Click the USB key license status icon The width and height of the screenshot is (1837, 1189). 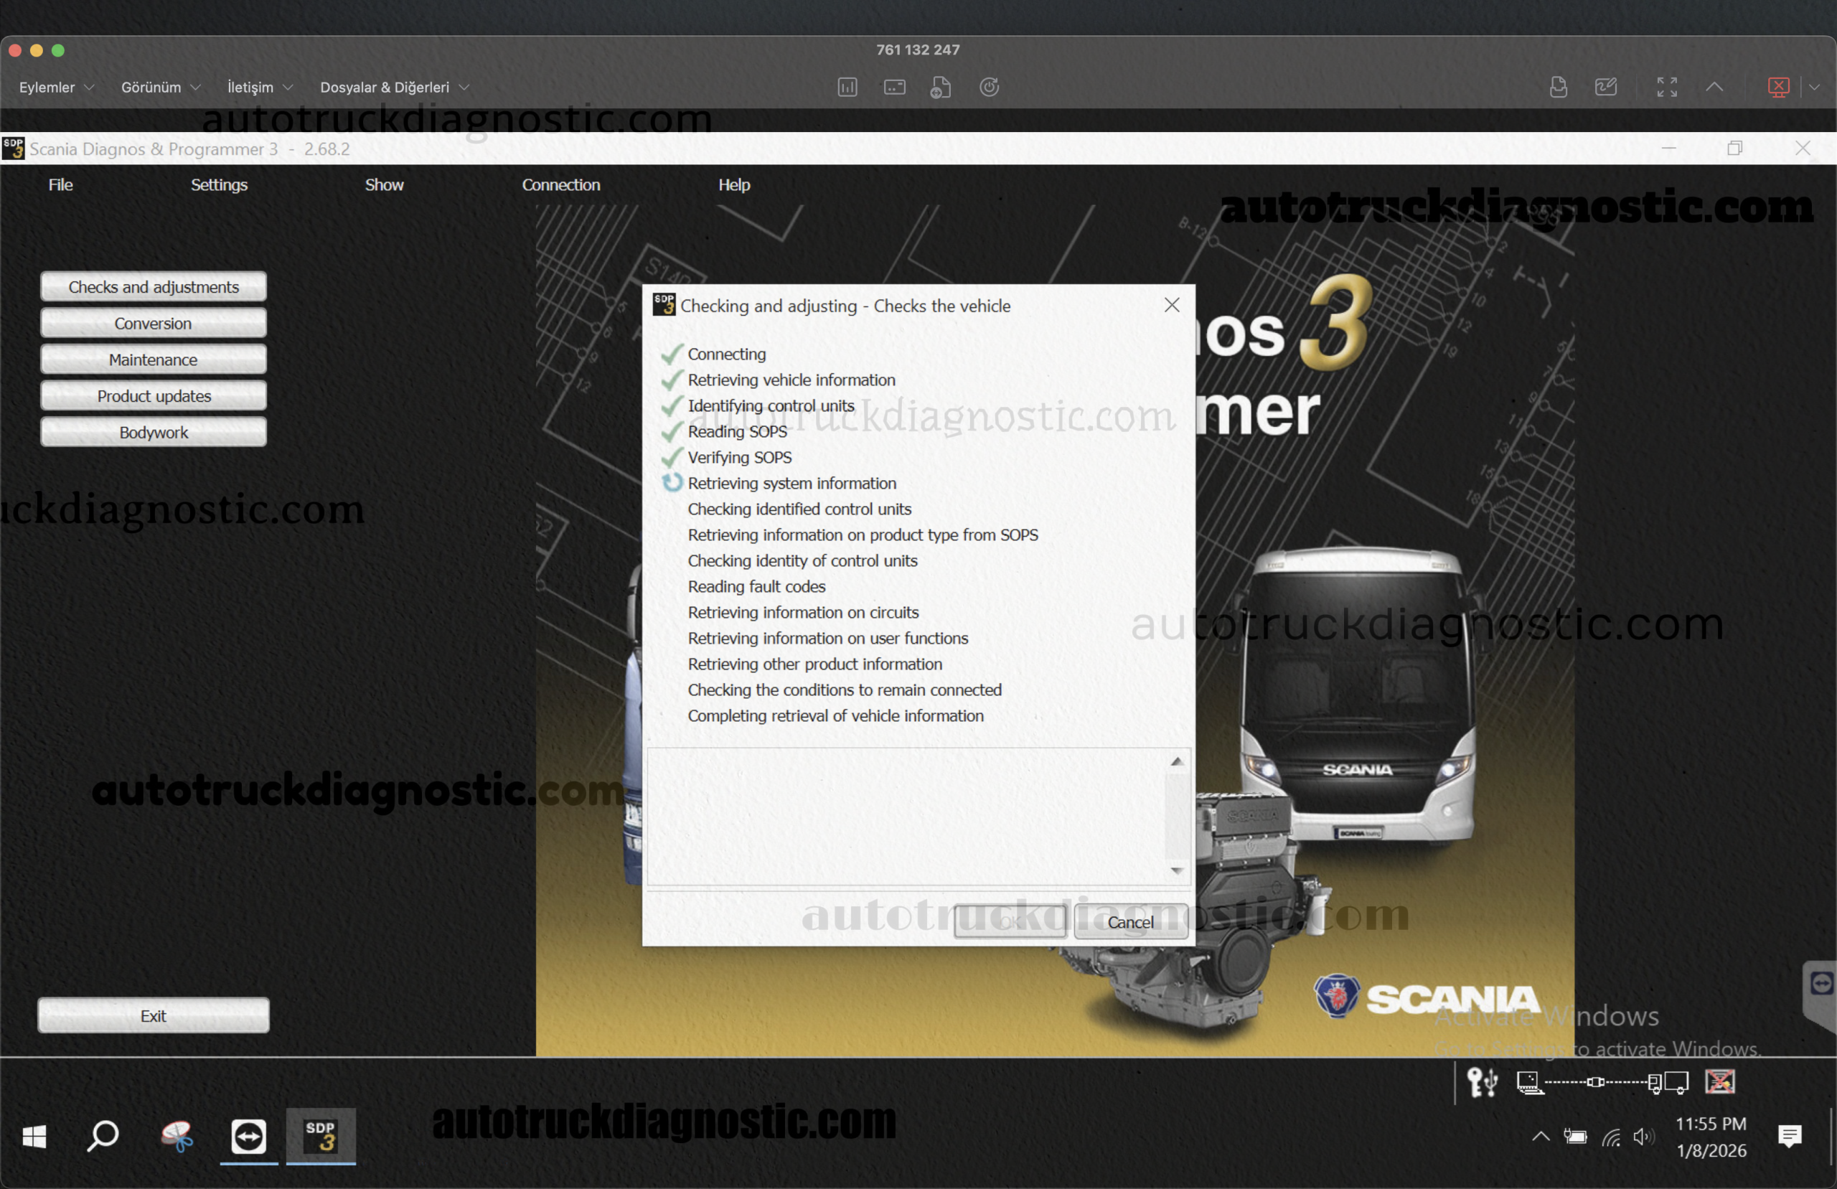[x=1482, y=1081]
